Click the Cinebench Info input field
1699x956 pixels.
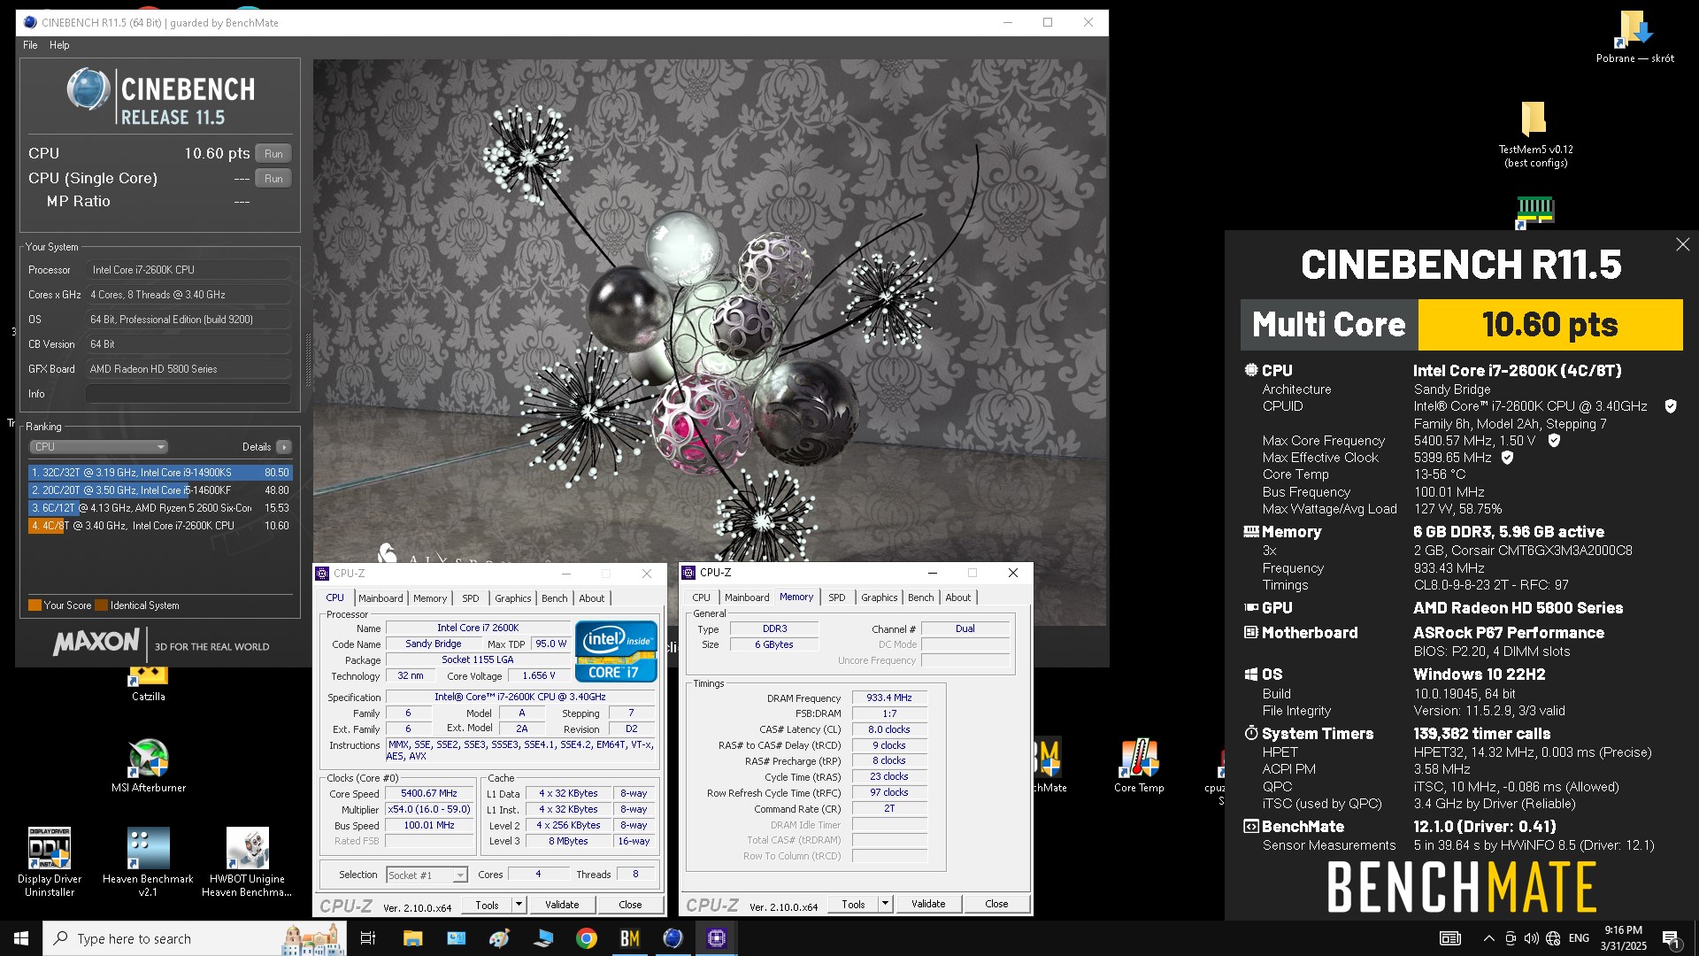[188, 394]
